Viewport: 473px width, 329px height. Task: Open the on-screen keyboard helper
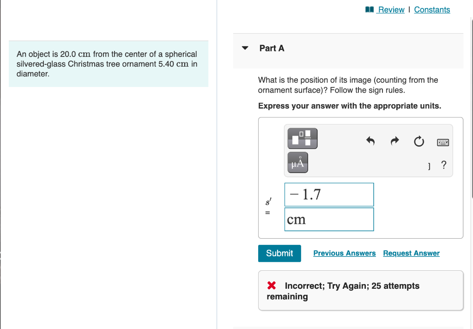(442, 142)
